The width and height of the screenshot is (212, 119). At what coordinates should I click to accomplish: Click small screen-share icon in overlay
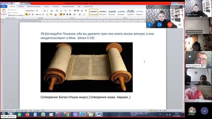180,25
